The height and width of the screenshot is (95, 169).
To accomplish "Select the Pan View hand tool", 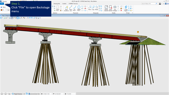I will click(x=21, y=18).
